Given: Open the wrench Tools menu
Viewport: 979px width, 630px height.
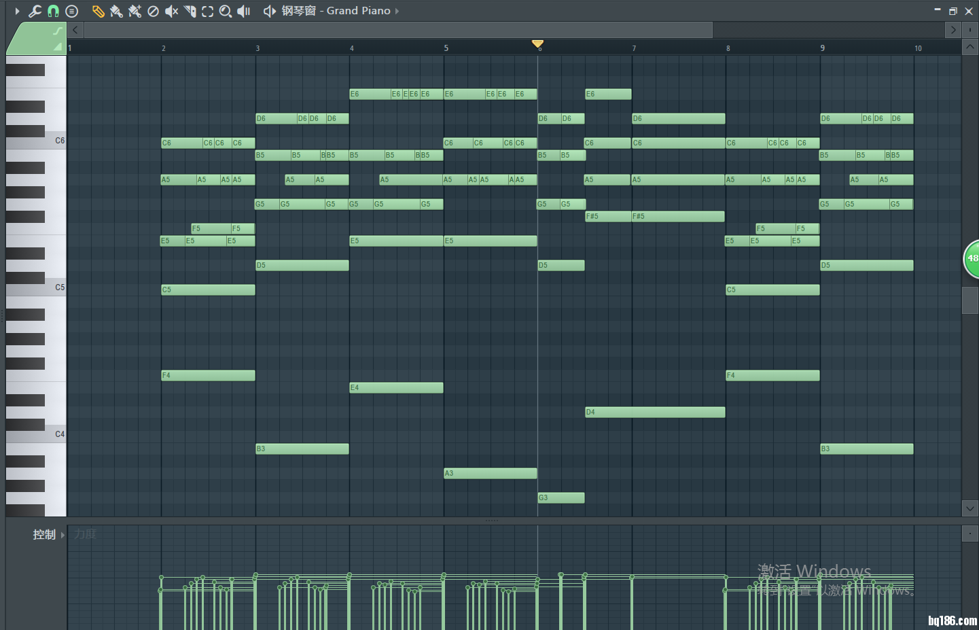Looking at the screenshot, I should pyautogui.click(x=35, y=11).
